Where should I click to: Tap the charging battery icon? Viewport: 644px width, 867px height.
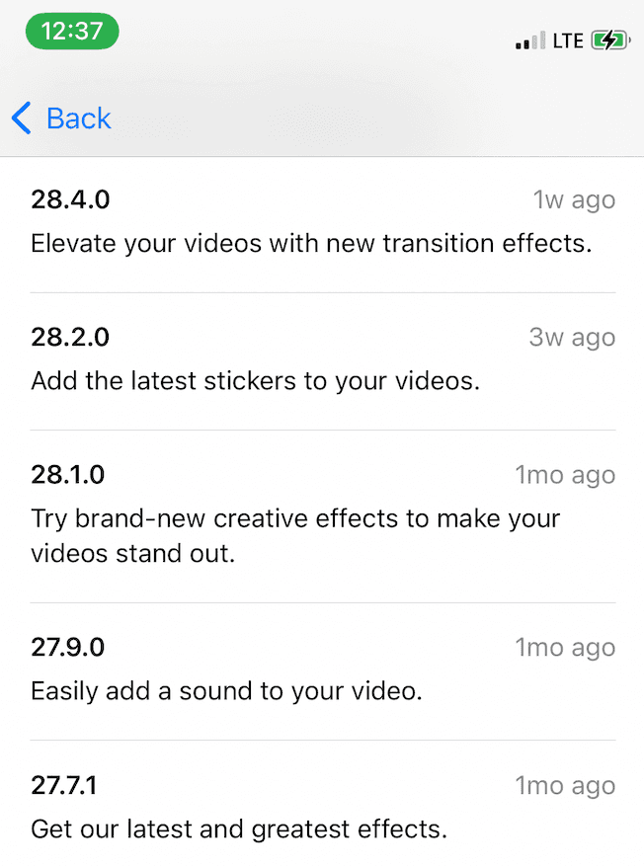[610, 41]
